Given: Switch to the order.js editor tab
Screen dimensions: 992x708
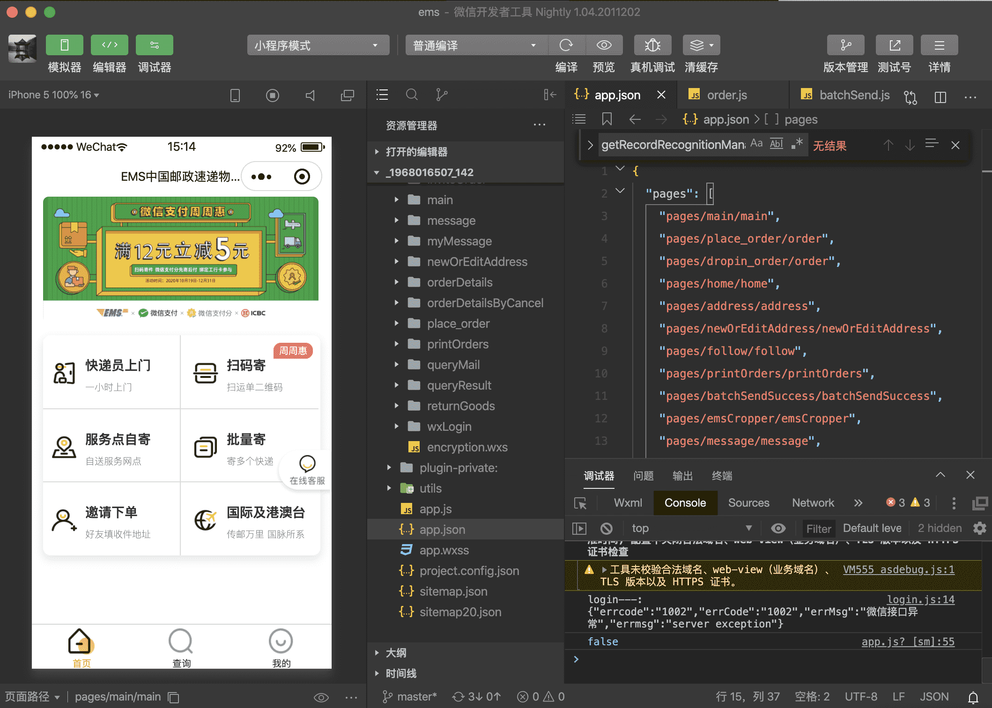Looking at the screenshot, I should click(733, 95).
